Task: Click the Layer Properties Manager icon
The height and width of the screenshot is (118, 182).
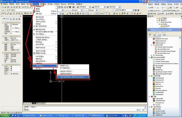Action: click(x=3, y=10)
